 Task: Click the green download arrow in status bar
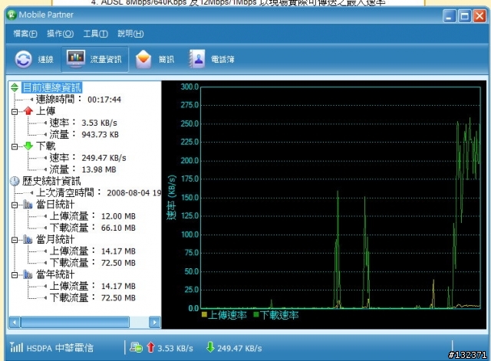point(210,347)
